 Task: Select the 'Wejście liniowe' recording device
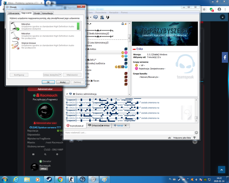[x=45, y=45]
